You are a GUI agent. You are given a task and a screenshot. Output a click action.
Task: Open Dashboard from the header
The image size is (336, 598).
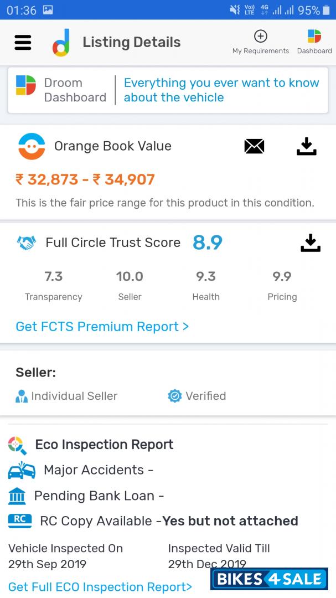(x=314, y=42)
